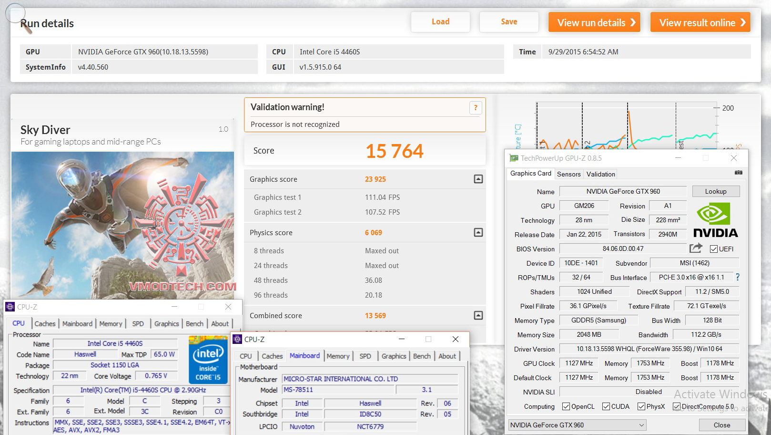Click the motherboard Model value MS-78511
This screenshot has width=771, height=435.
(338, 390)
